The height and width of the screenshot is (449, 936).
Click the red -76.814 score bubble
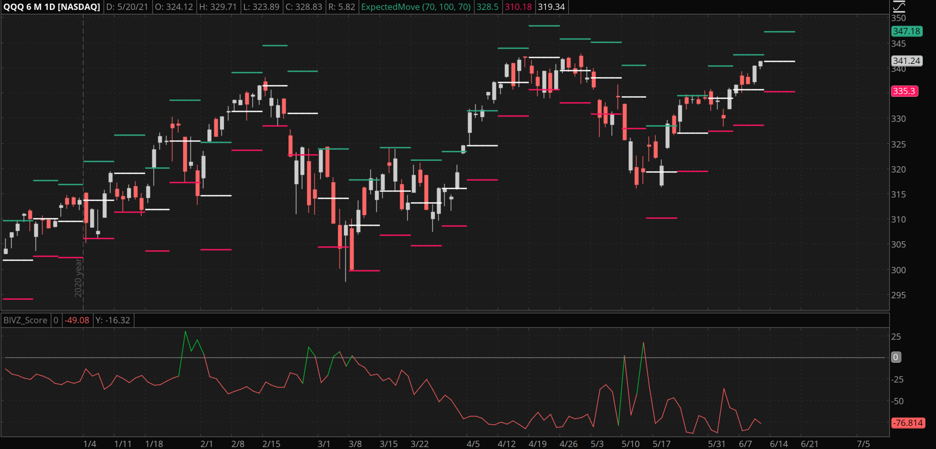[908, 423]
